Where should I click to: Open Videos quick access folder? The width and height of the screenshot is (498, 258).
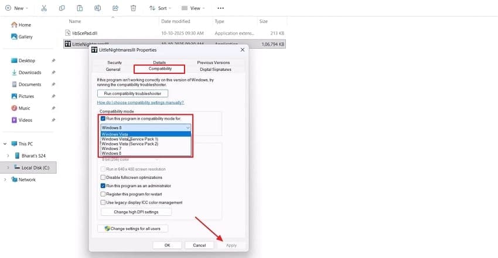(x=22, y=120)
